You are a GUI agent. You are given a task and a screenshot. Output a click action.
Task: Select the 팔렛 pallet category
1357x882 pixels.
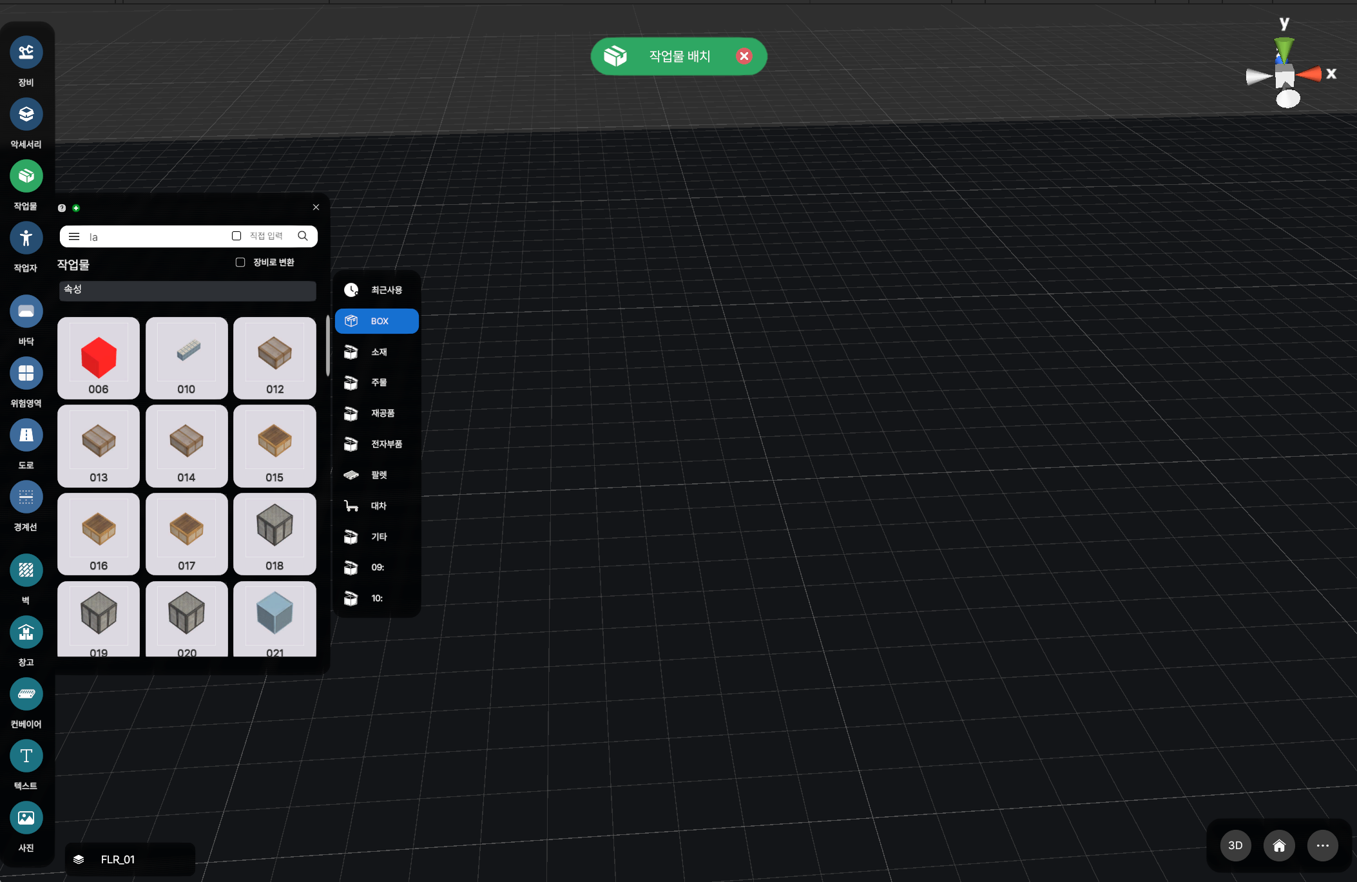pyautogui.click(x=378, y=475)
